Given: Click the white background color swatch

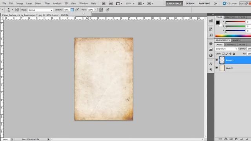Looking at the screenshot, I should click(x=220, y=25).
